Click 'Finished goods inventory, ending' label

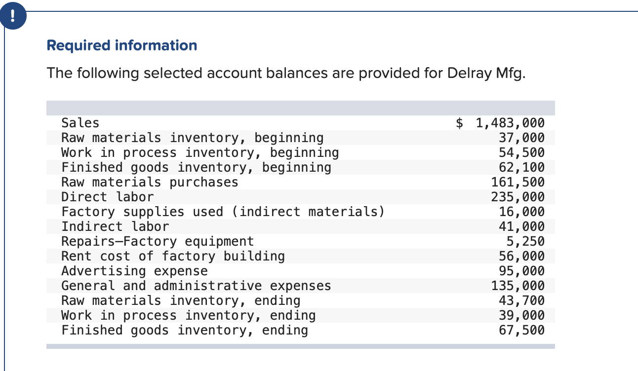[184, 330]
